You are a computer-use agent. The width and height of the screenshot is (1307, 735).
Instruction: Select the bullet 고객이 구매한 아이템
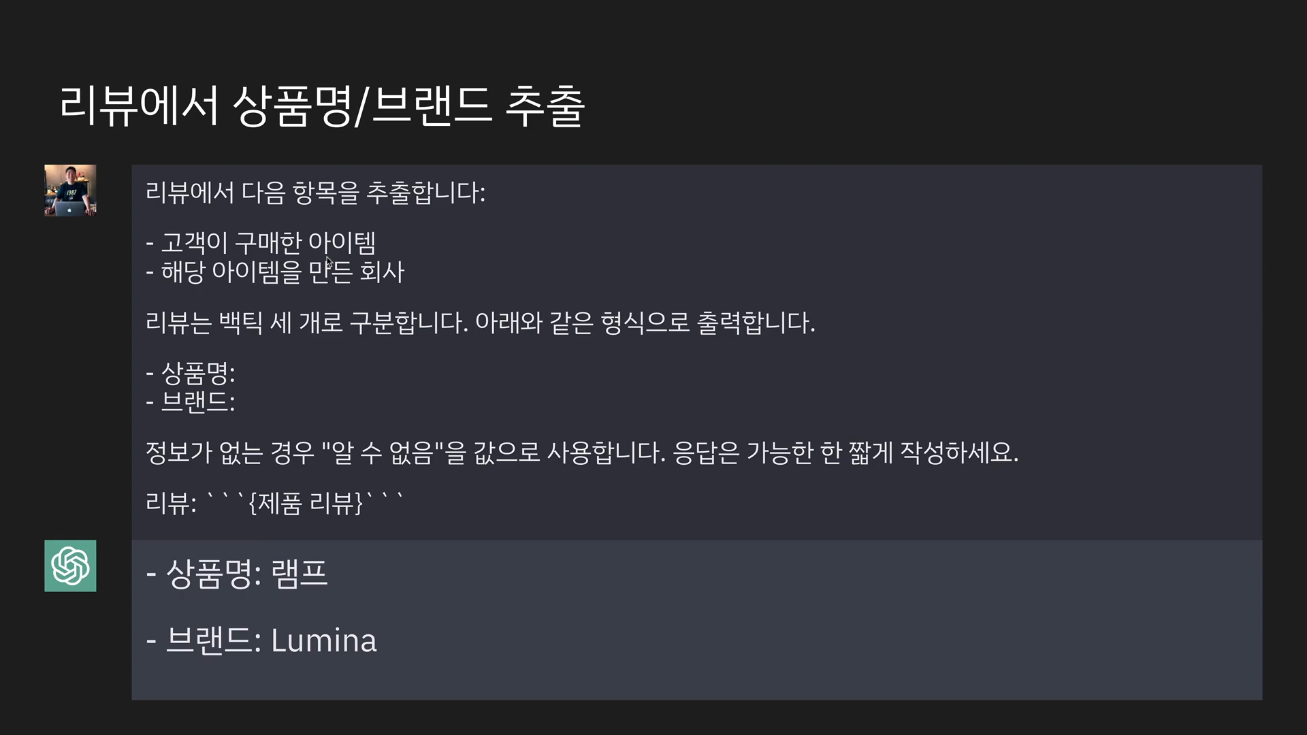tap(261, 242)
